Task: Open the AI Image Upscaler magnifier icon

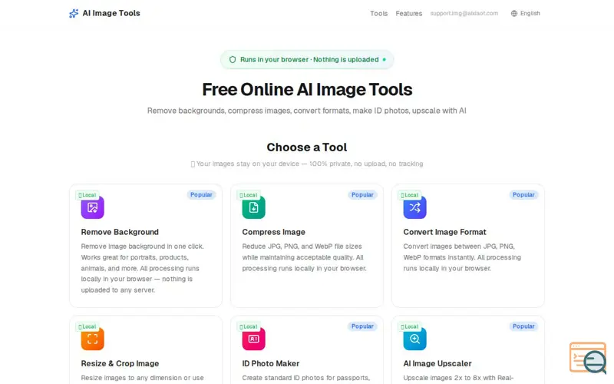Action: [x=414, y=339]
